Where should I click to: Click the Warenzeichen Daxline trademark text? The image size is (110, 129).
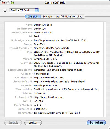click(67, 89)
